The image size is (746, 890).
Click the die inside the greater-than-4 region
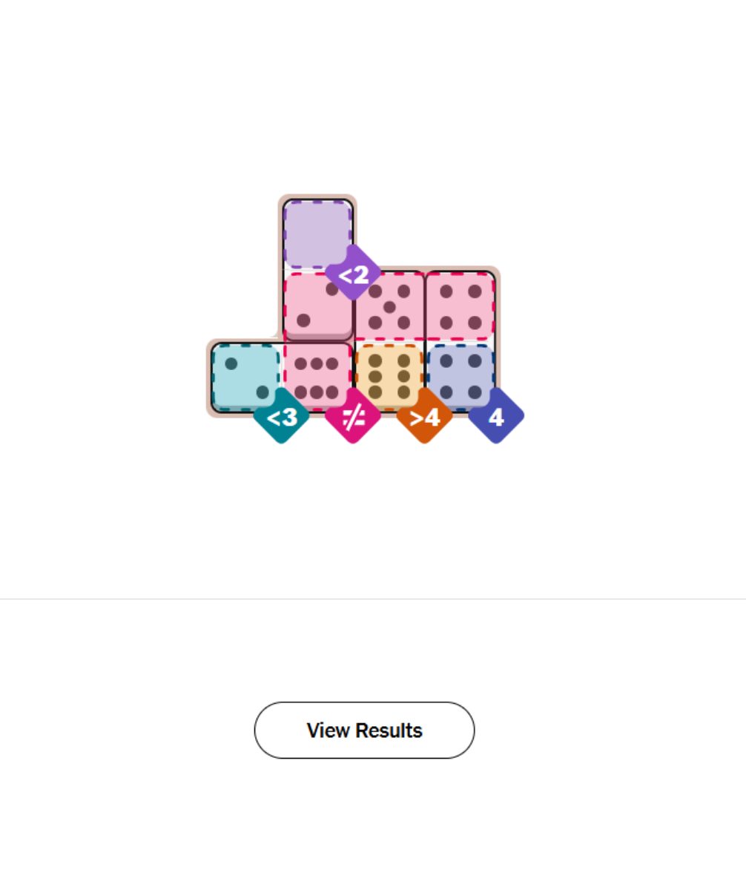(389, 377)
